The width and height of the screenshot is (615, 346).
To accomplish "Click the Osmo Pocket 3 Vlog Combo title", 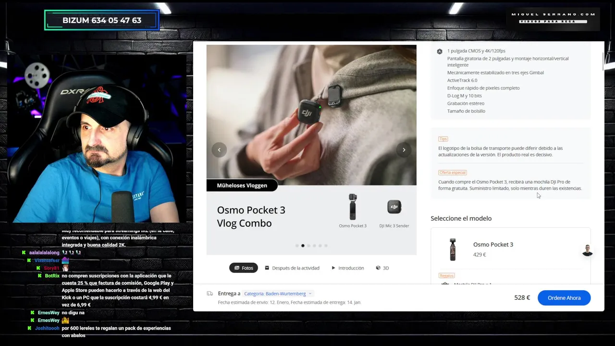I will (x=251, y=217).
